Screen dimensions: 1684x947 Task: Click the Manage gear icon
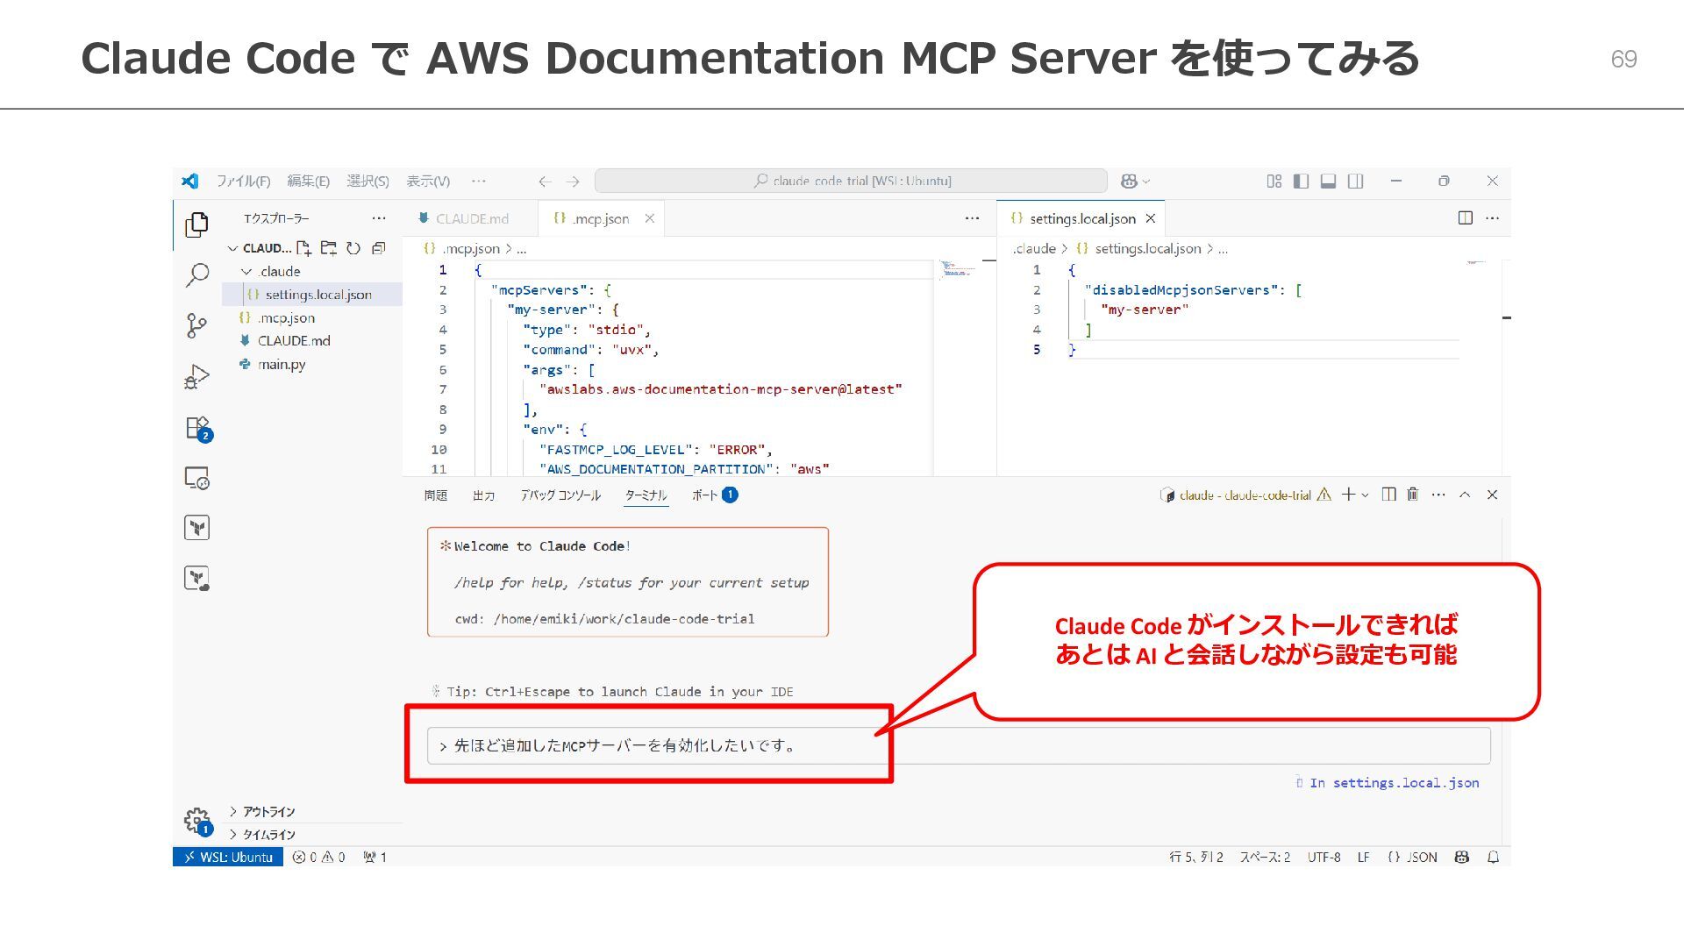[x=198, y=822]
